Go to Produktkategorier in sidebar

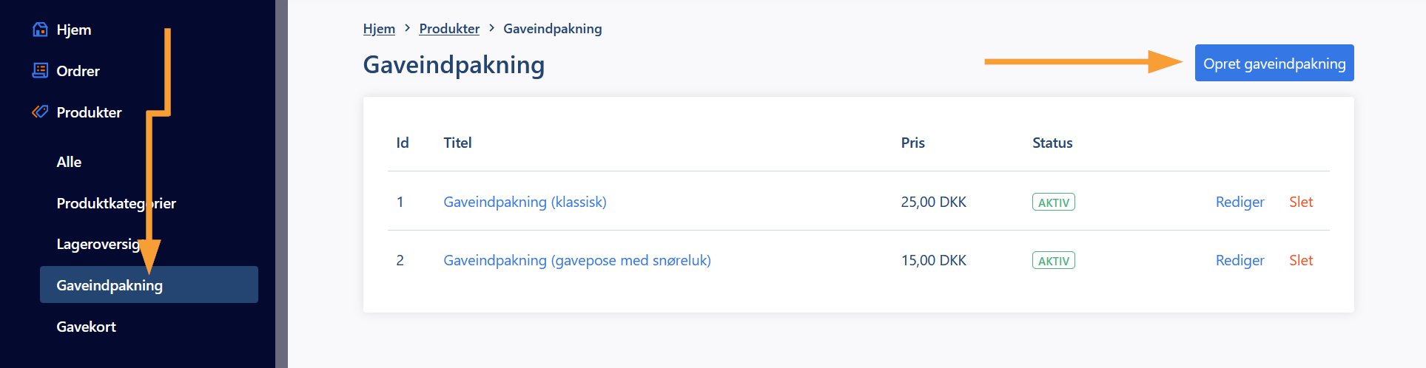116,203
